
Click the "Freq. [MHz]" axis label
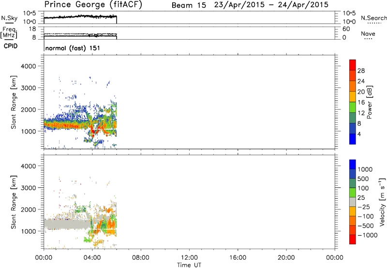tap(9, 32)
